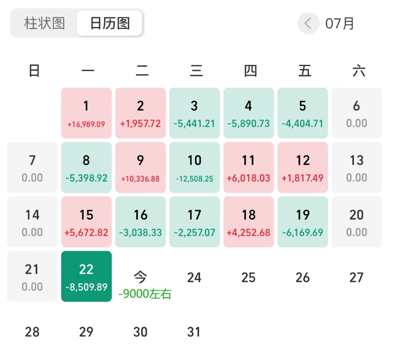Click the 六 Saturday column header
This screenshot has width=397, height=345.
click(359, 71)
